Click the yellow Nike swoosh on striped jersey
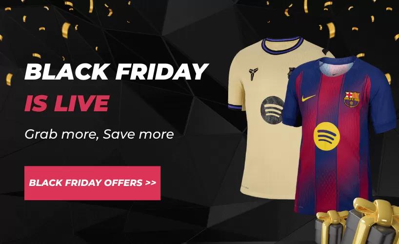Screen dimensions: 399x244 coord(309,98)
